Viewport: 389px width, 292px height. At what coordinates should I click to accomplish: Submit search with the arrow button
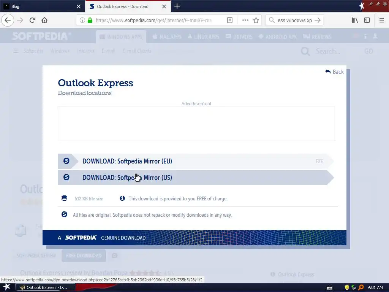[317, 20]
